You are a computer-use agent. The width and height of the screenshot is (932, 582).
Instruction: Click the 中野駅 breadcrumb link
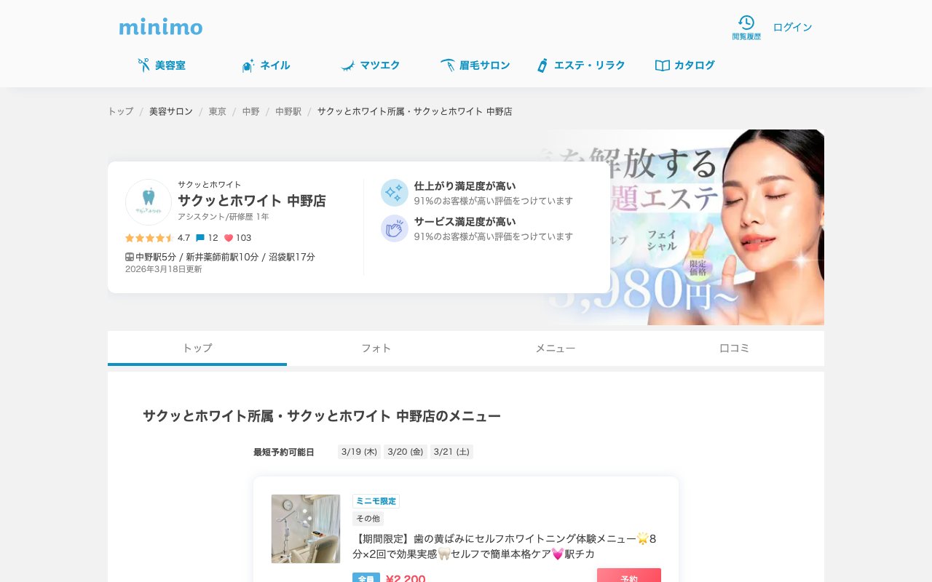pyautogui.click(x=288, y=111)
